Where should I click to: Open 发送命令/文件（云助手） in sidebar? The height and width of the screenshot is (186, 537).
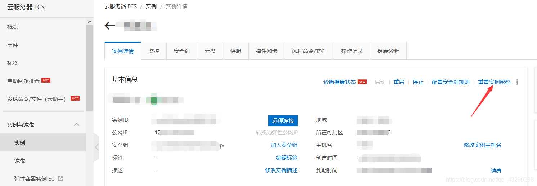click(36, 99)
